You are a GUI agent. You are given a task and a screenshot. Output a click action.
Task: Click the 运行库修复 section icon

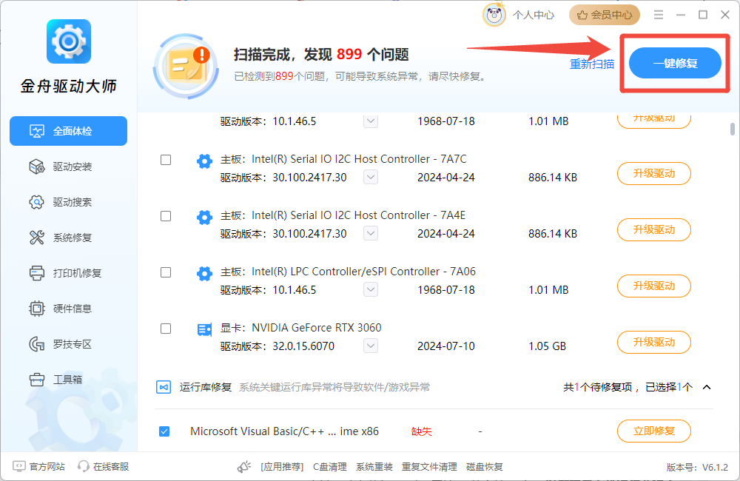[164, 387]
